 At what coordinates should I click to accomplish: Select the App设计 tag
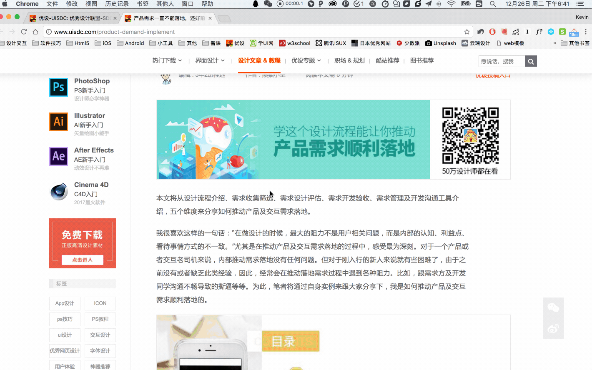pyautogui.click(x=65, y=303)
